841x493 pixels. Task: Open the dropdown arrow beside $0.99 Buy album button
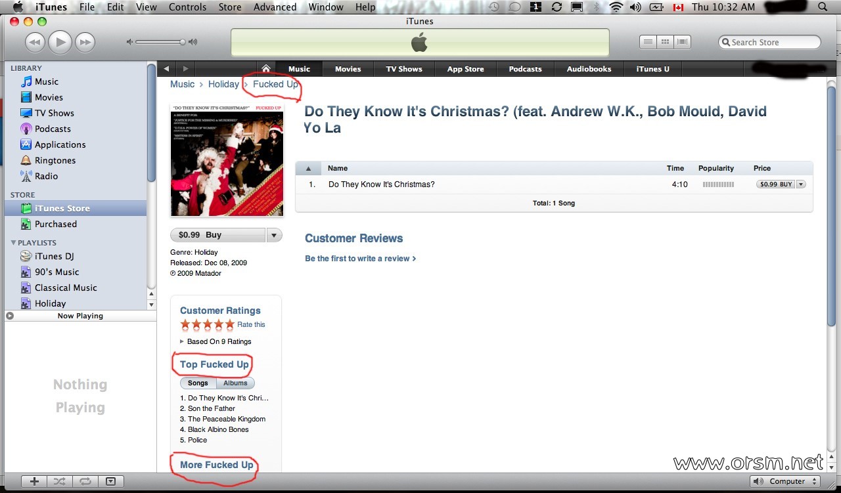coord(275,235)
